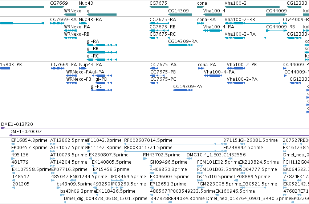This screenshot has height=204, width=309.
Task: Select the Nup43-RA transcript
Action: (x=83, y=23)
